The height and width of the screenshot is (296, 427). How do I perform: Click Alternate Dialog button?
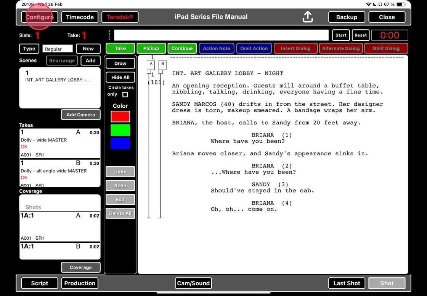341,48
